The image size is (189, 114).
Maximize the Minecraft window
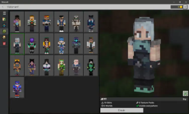(180, 2)
